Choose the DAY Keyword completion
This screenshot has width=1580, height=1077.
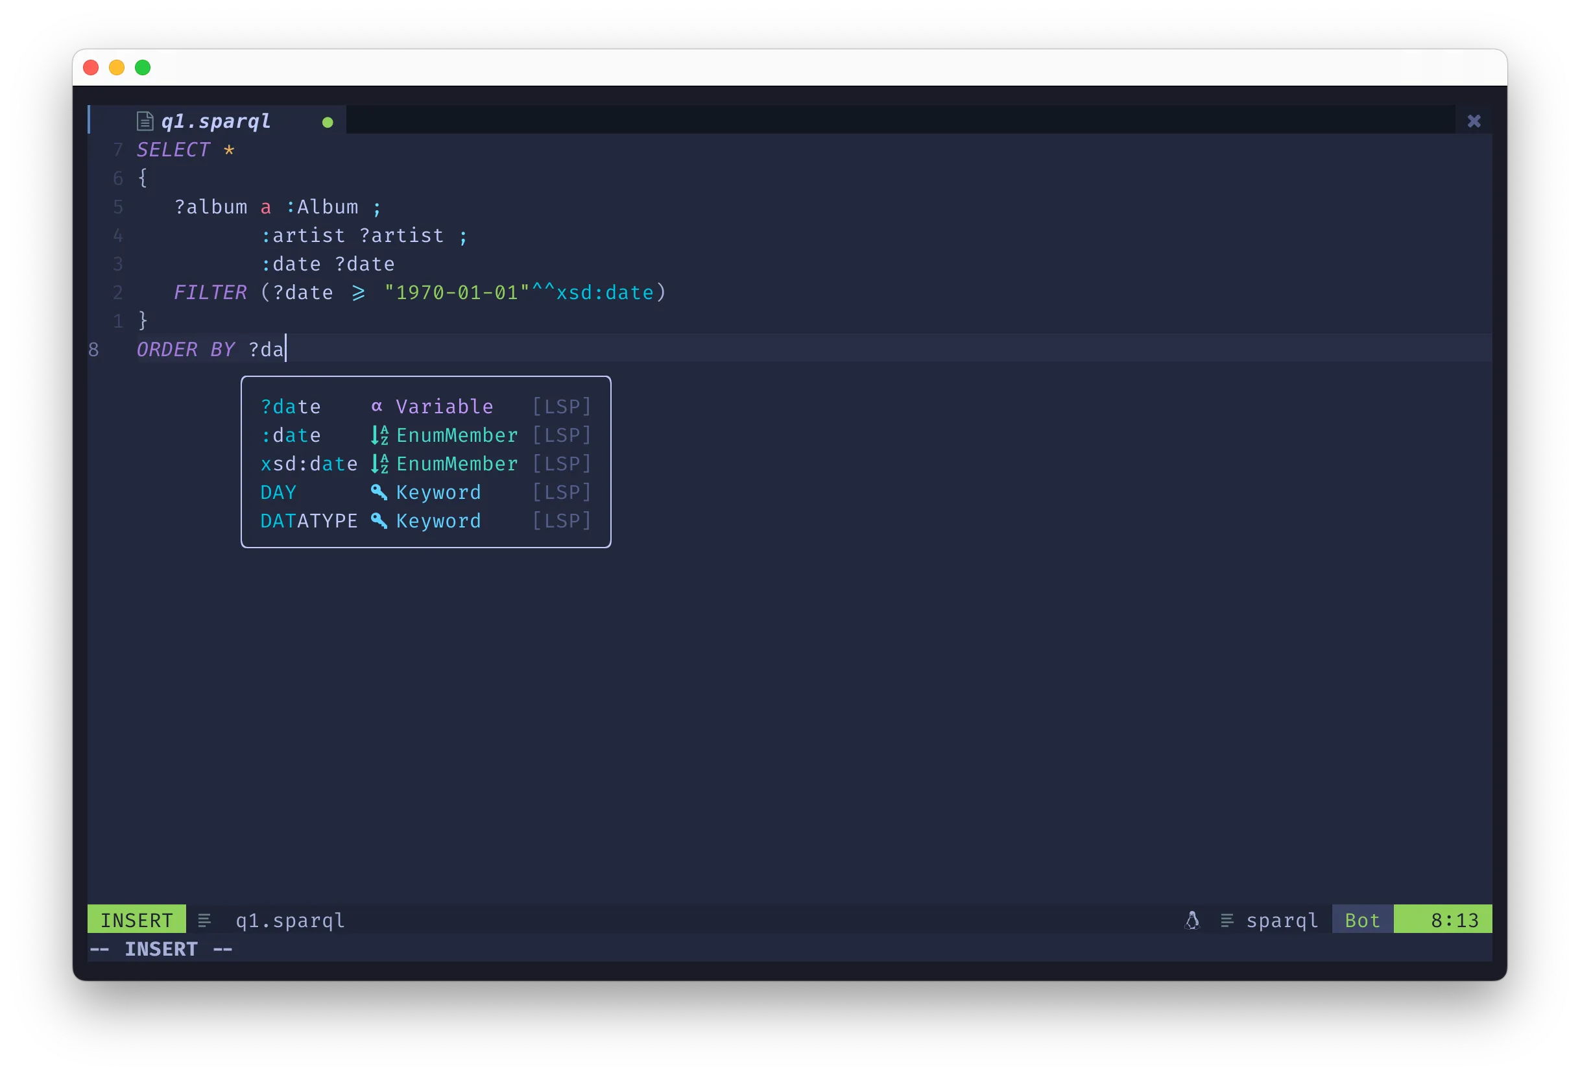[x=425, y=492]
